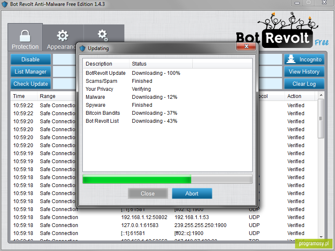The width and height of the screenshot is (335, 251).
Task: Select the Spyware row
Action: (x=167, y=105)
